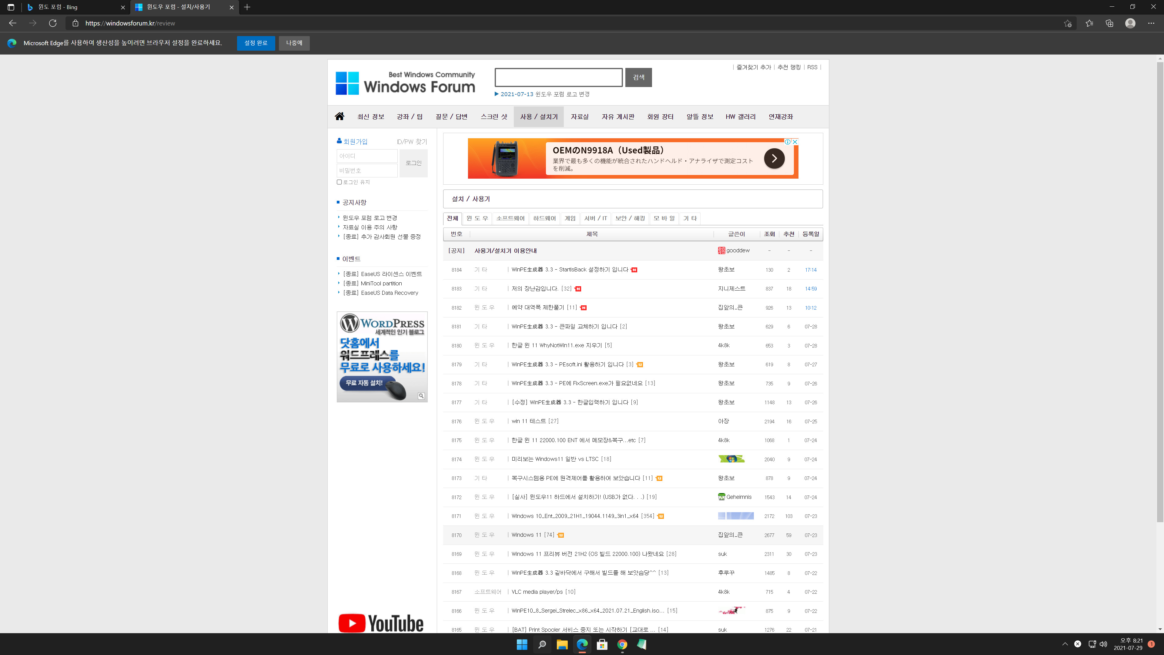Viewport: 1164px width, 655px height.
Task: Open 회원가입 link
Action: [355, 142]
